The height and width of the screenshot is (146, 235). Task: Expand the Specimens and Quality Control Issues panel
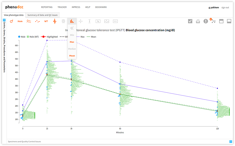coord(231,141)
